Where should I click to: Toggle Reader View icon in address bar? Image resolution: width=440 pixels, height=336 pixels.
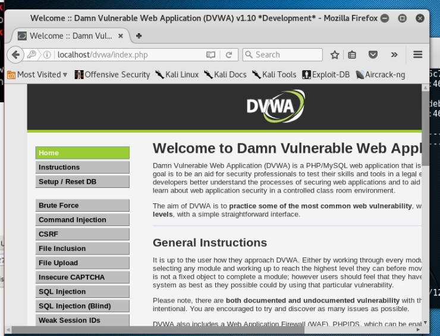click(x=210, y=55)
